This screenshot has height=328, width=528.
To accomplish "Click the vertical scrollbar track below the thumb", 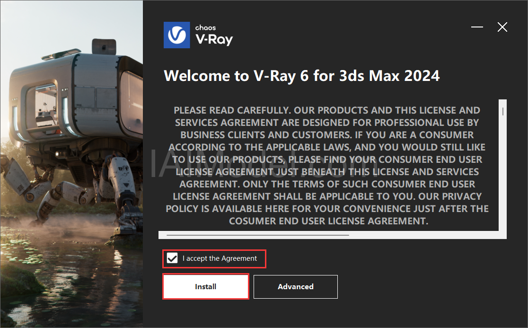I will [x=503, y=175].
